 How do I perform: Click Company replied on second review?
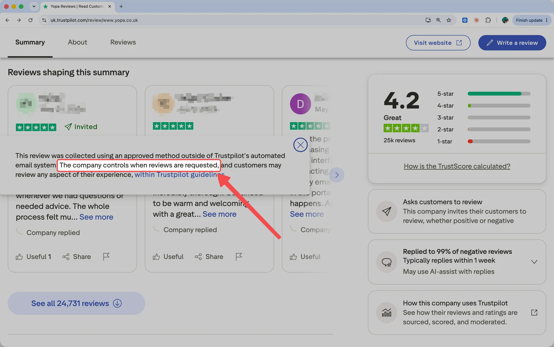click(190, 230)
